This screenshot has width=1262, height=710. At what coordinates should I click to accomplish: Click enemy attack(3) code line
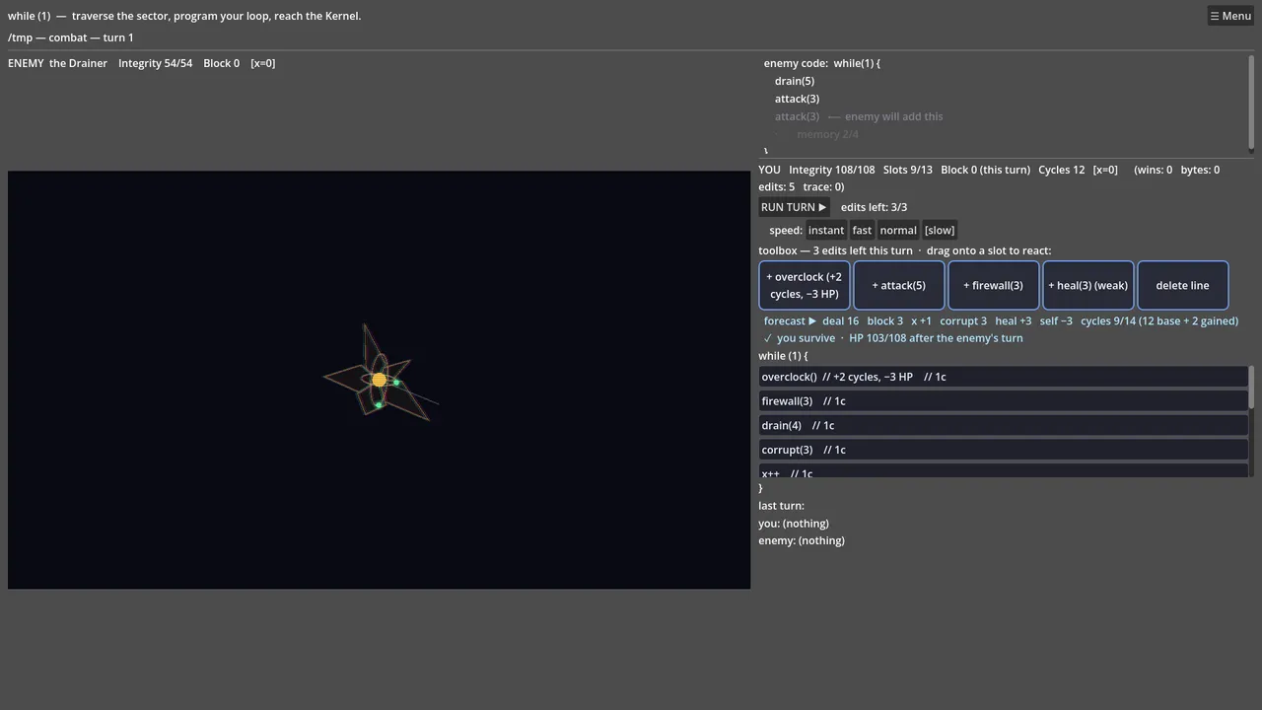(797, 99)
